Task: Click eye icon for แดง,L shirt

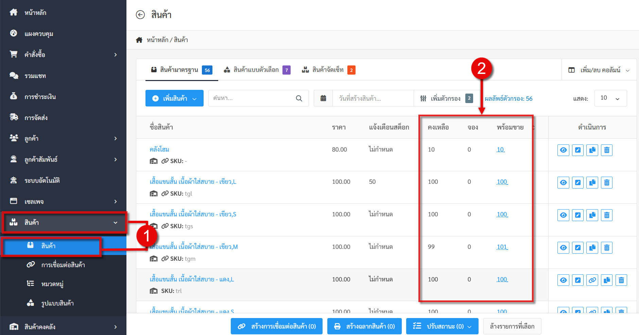Action: point(563,280)
